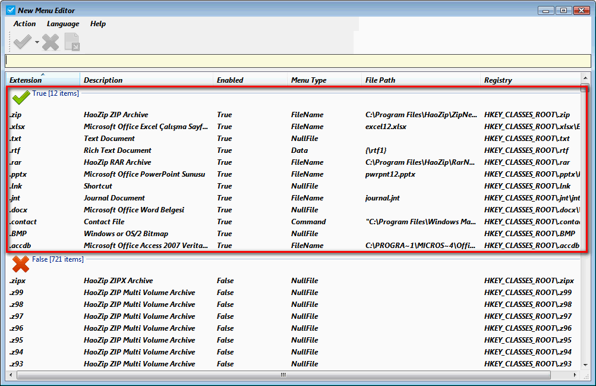
Task: Select the .z95 extension row
Action: click(294, 340)
